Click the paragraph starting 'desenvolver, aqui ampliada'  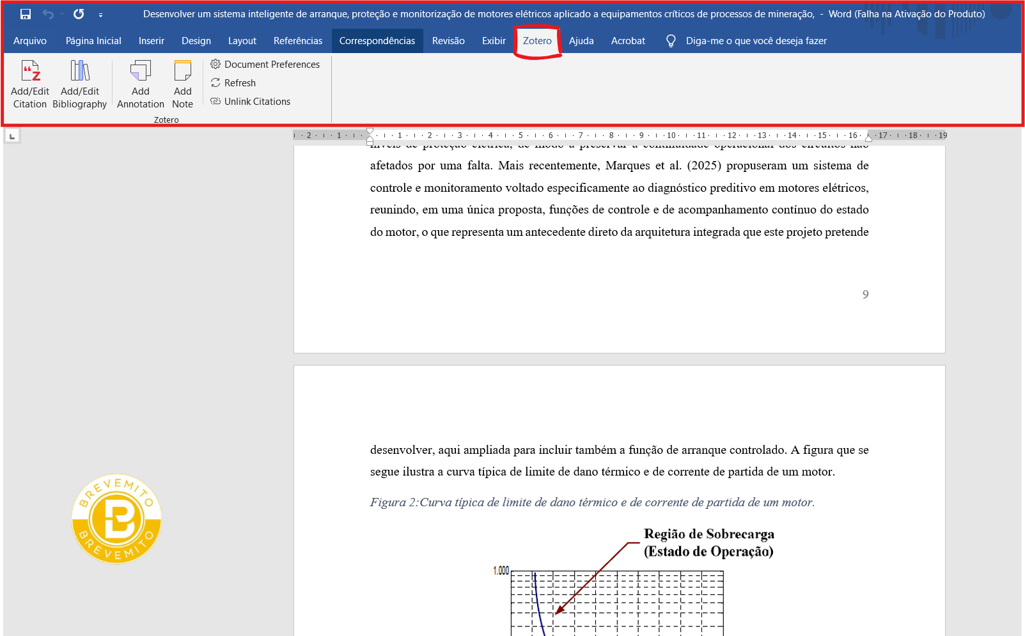(619, 461)
